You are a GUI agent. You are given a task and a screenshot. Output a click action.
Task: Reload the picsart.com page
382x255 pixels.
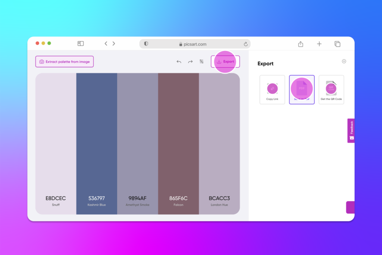click(245, 44)
